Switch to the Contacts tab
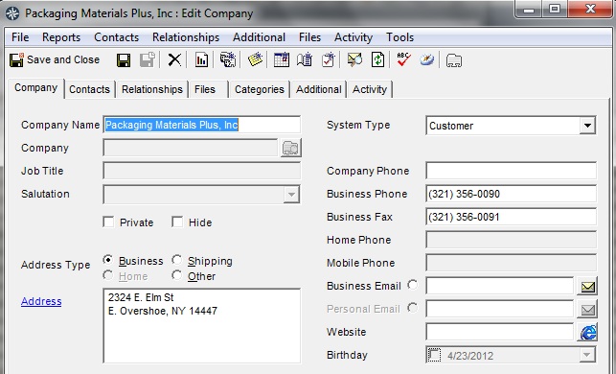 [x=89, y=90]
